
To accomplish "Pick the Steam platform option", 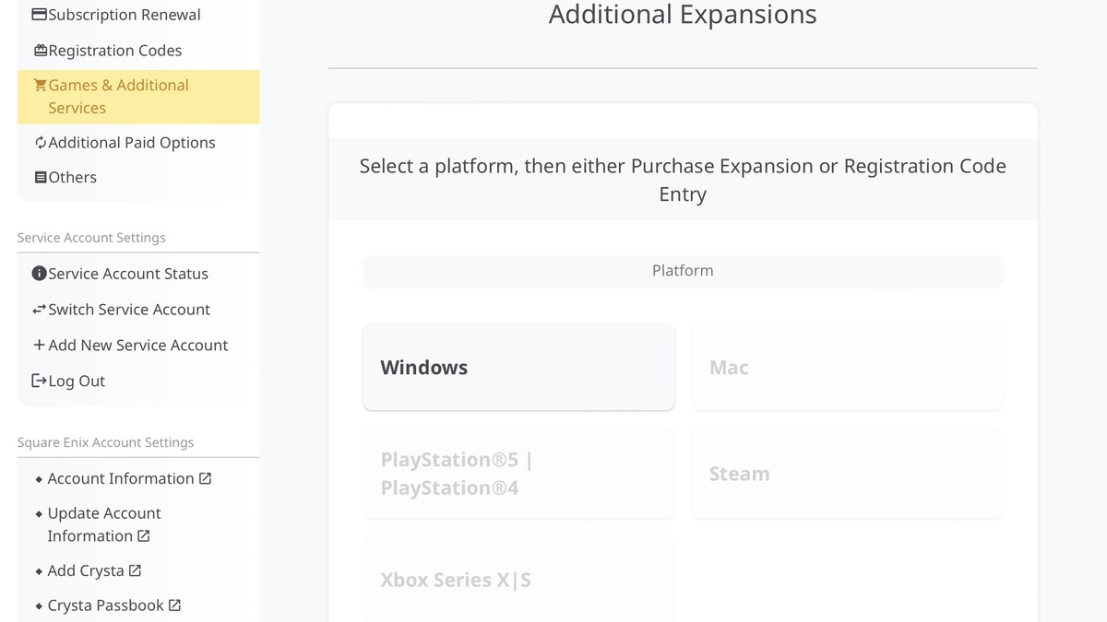I will [846, 474].
